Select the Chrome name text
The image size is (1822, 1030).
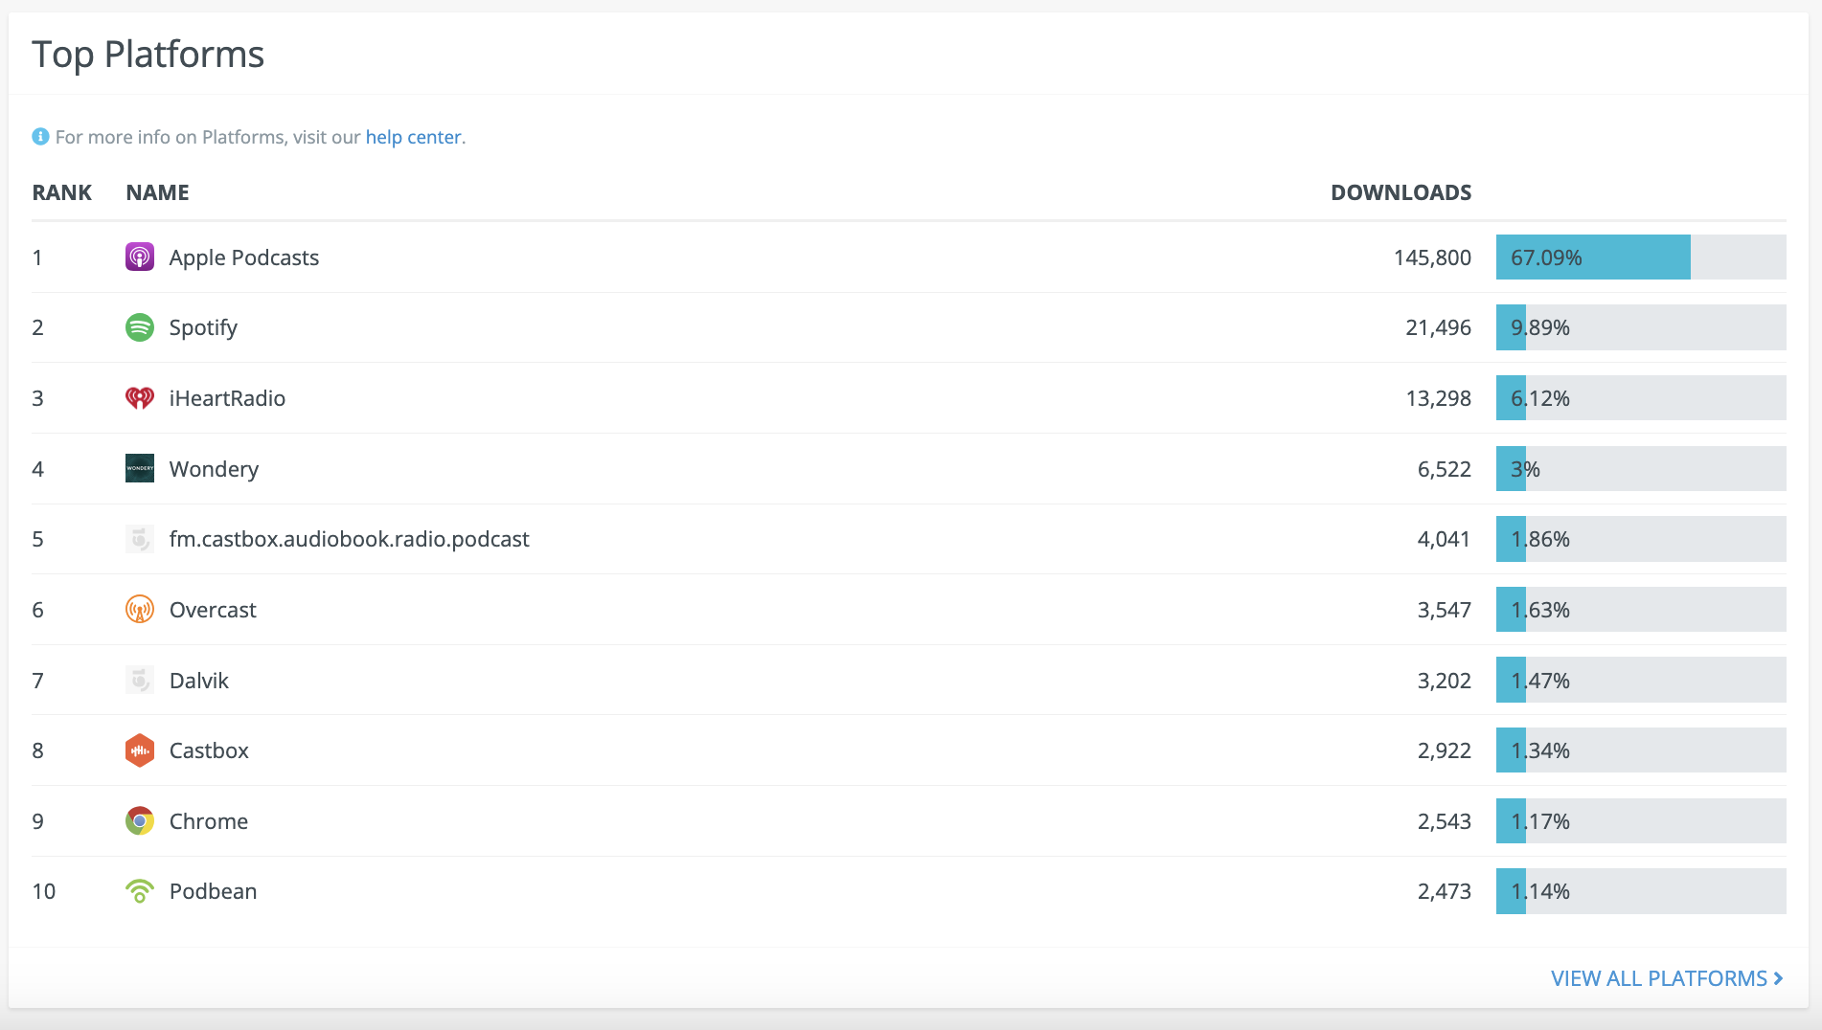click(x=209, y=821)
